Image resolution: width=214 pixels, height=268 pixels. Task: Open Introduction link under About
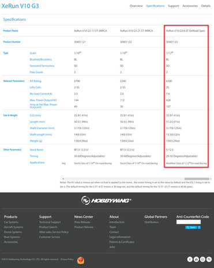point(117,222)
